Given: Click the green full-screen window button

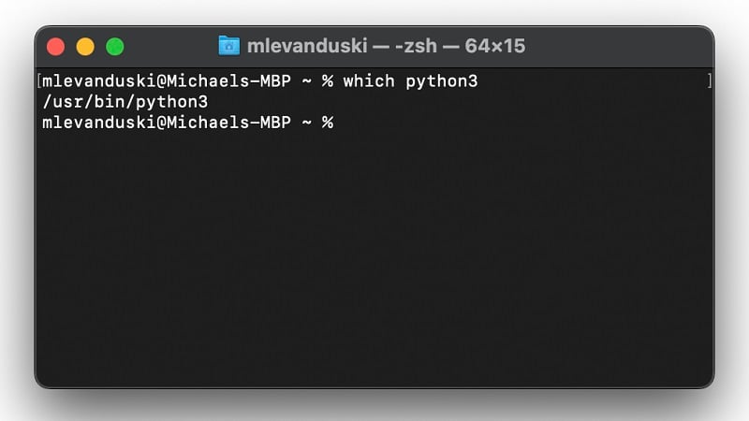Looking at the screenshot, I should (115, 46).
